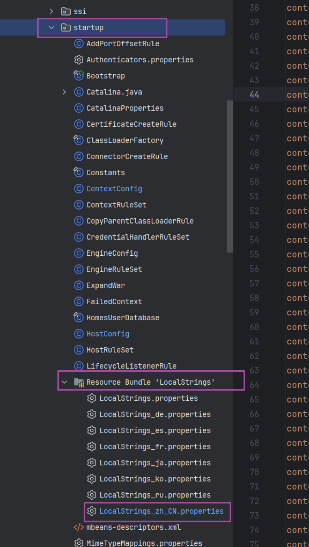Image resolution: width=309 pixels, height=547 pixels.
Task: Click Constants class icon
Action: point(79,172)
